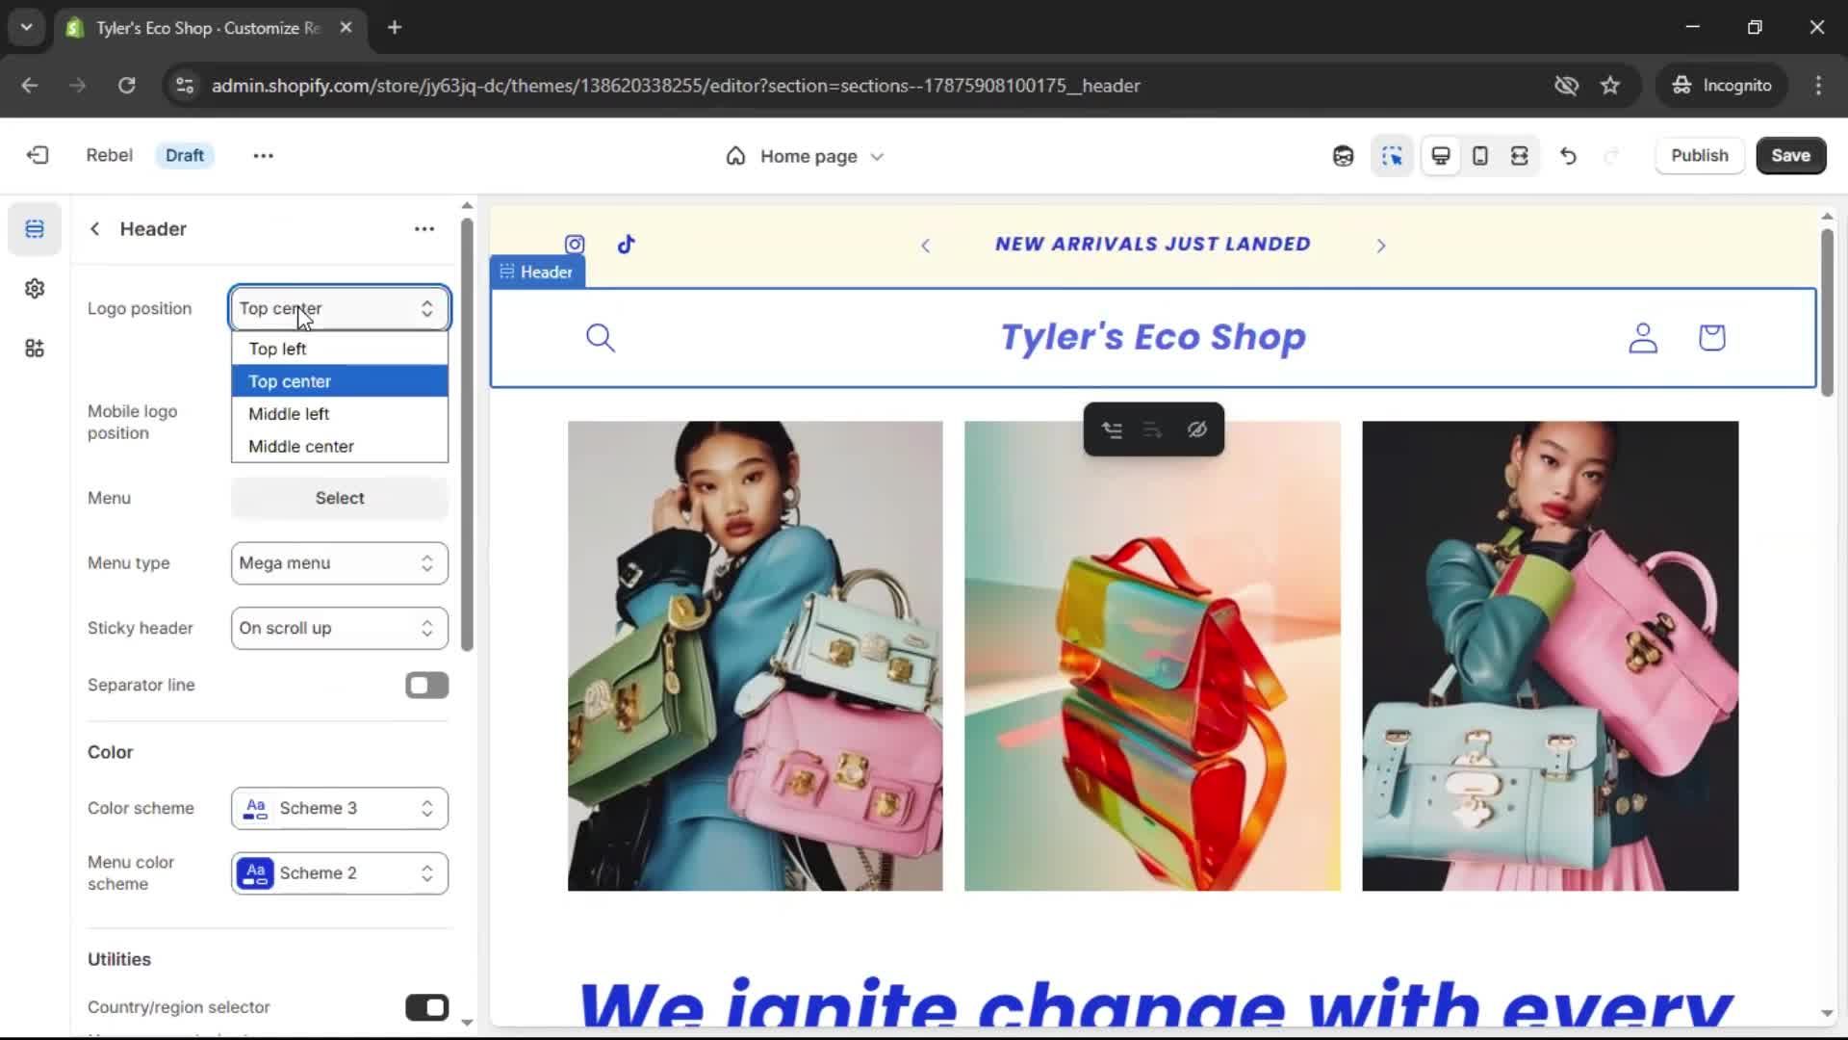The width and height of the screenshot is (1848, 1040).
Task: Toggle the inspector selection tool icon
Action: point(1392,156)
